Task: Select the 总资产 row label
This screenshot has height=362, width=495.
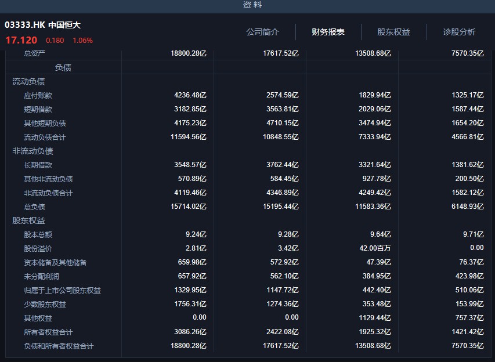Action: coord(34,53)
